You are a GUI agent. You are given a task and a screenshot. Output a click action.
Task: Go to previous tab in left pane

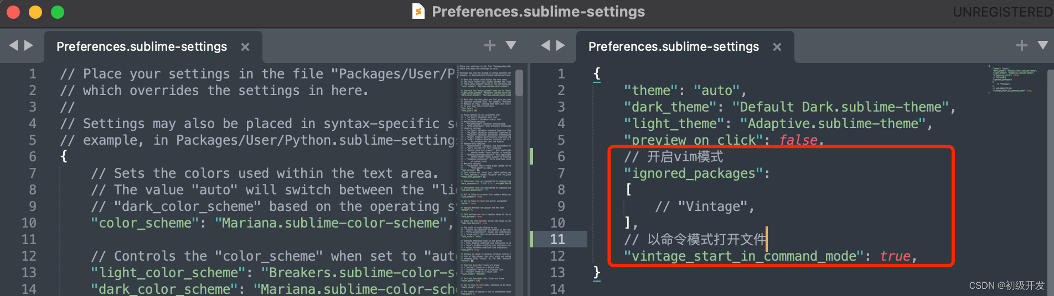(x=14, y=45)
